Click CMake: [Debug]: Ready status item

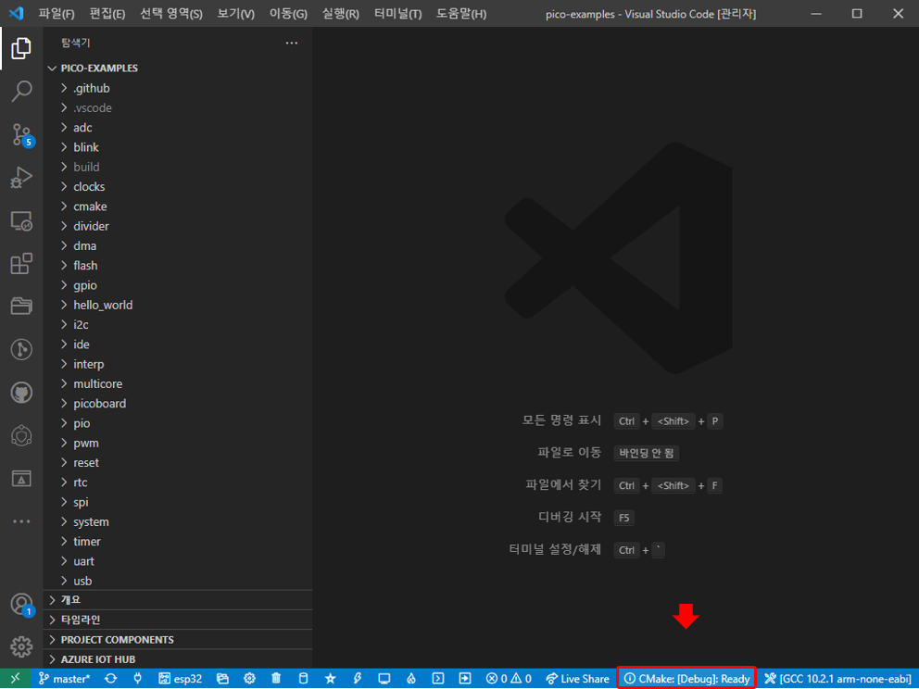(x=686, y=679)
